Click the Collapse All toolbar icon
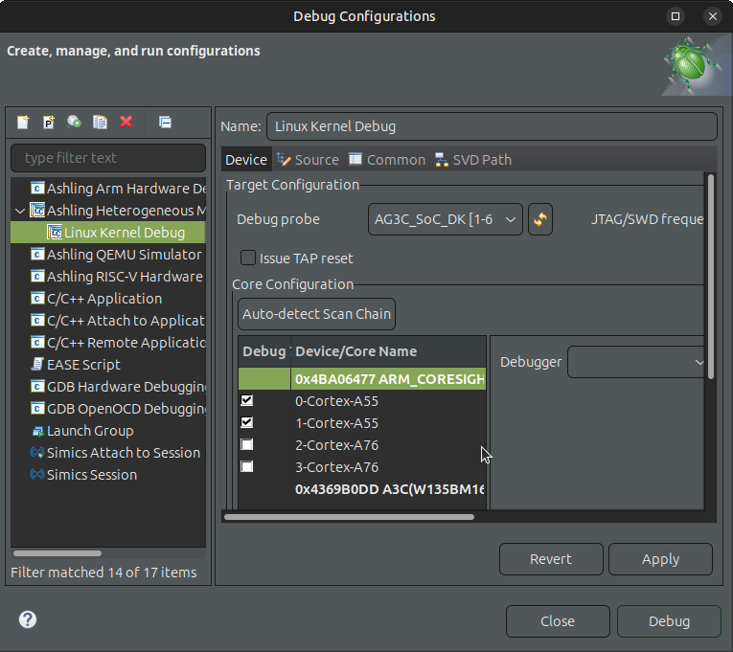733x652 pixels. point(165,122)
